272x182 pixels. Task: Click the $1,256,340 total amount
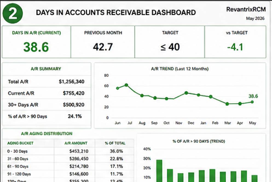(72, 82)
